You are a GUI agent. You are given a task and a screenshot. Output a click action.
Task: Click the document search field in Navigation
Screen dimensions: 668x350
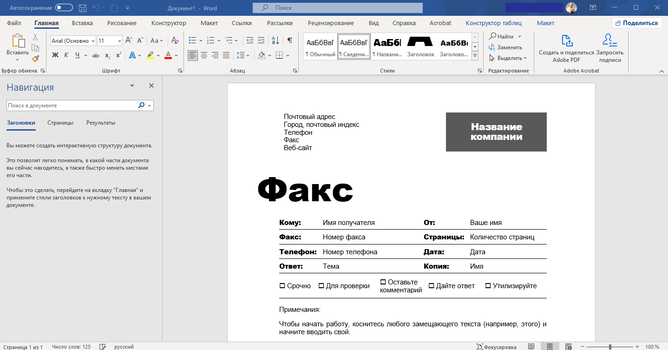pyautogui.click(x=72, y=106)
